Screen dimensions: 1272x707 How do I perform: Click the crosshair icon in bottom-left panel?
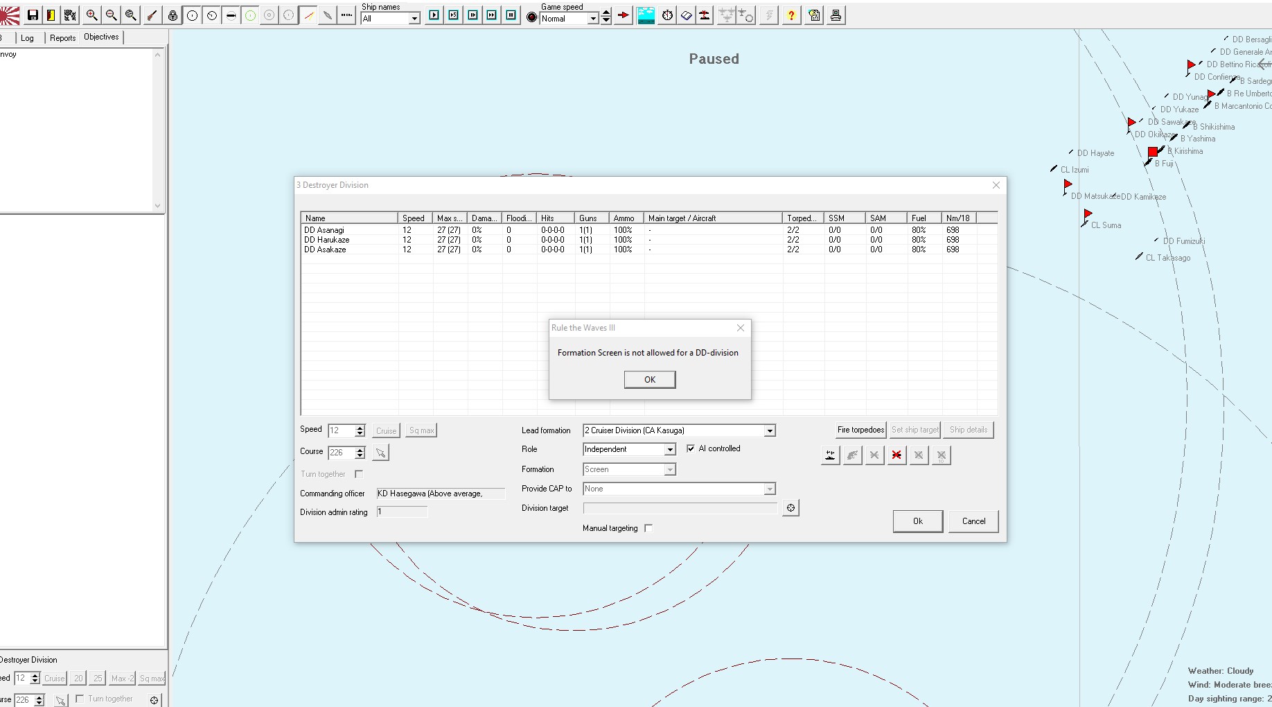pos(154,700)
